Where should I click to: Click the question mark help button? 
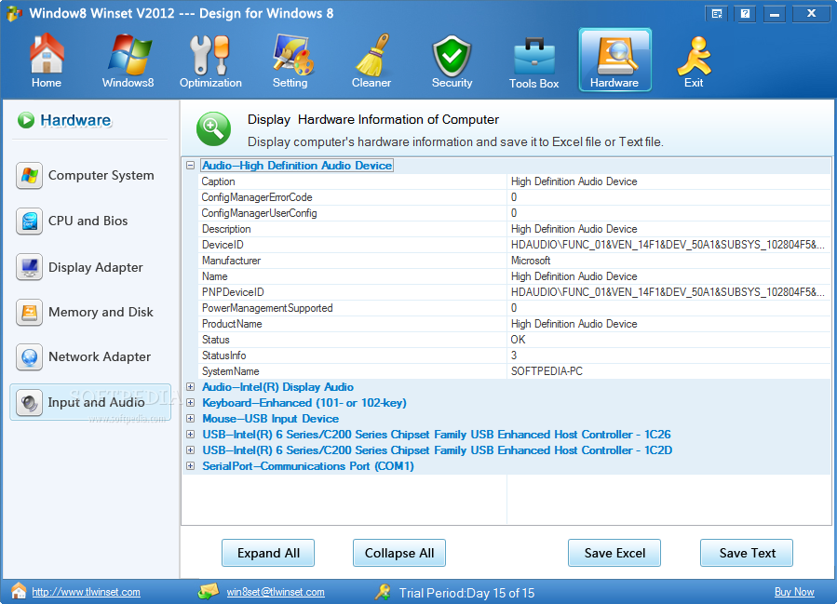[745, 14]
